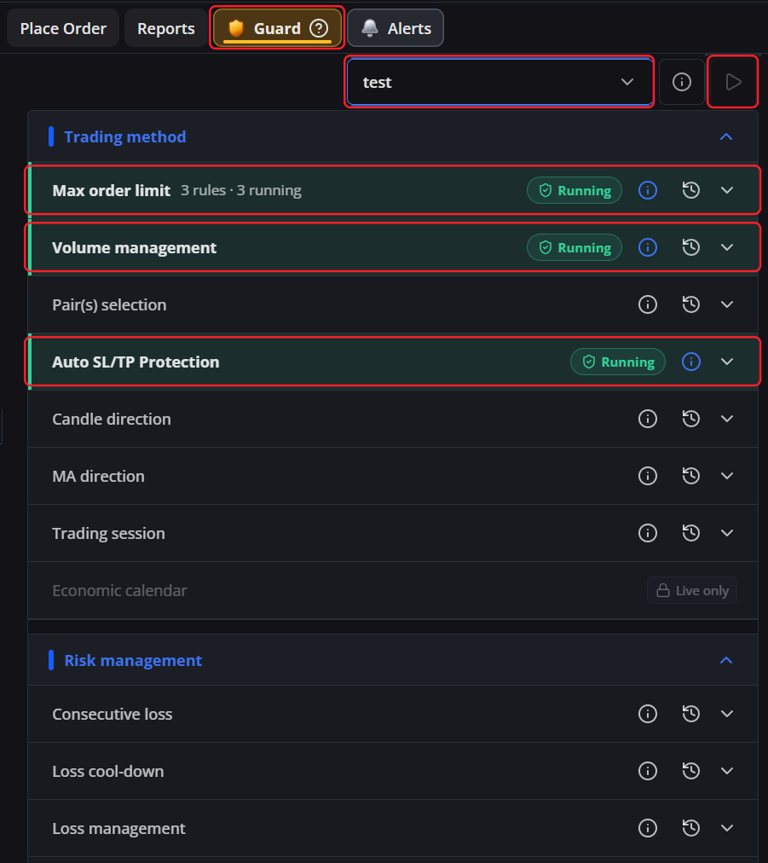Open the 'test' profile dropdown
Image resolution: width=768 pixels, height=863 pixels.
point(499,82)
